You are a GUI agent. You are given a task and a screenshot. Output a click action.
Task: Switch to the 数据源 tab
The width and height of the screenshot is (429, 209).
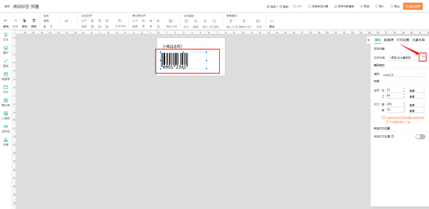pyautogui.click(x=388, y=40)
